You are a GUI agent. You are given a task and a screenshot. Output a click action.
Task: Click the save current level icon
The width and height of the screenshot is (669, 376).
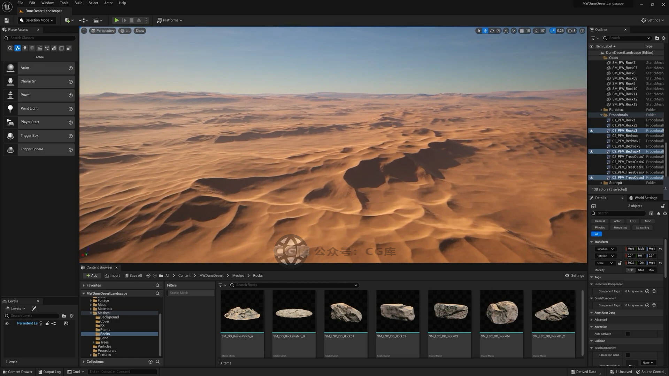7,20
